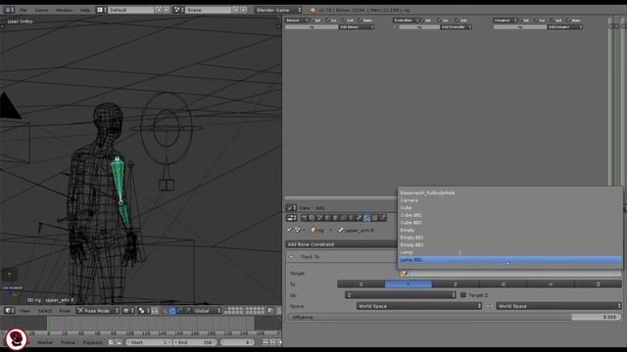The height and width of the screenshot is (352, 627).
Task: Enable the Target Z checkbox
Action: coord(463,295)
